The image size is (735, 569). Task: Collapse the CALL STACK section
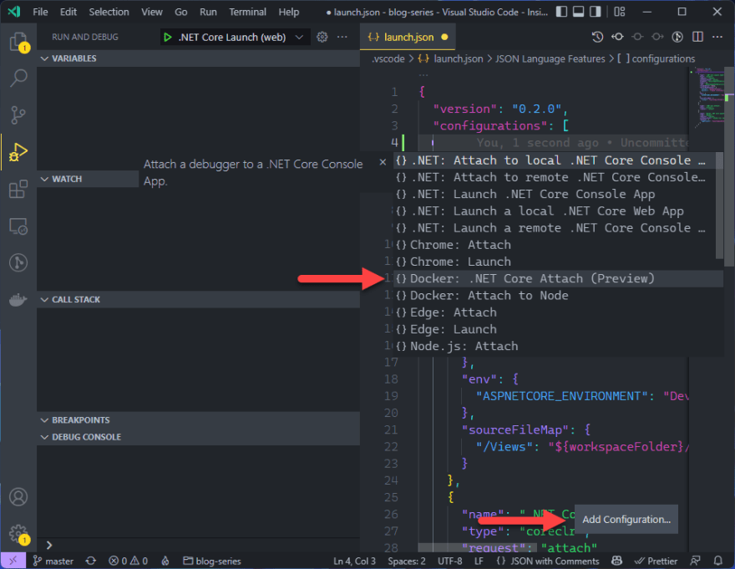198,299
